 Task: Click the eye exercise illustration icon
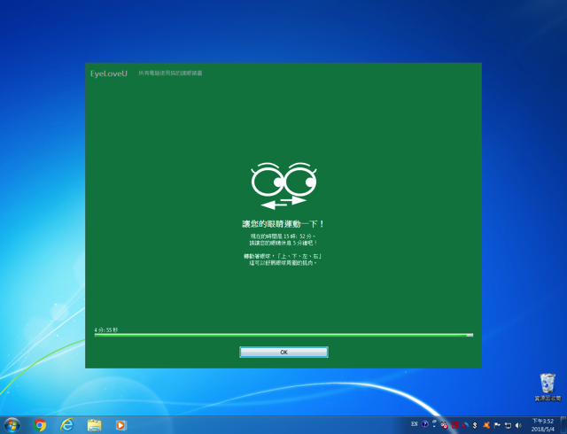click(283, 184)
